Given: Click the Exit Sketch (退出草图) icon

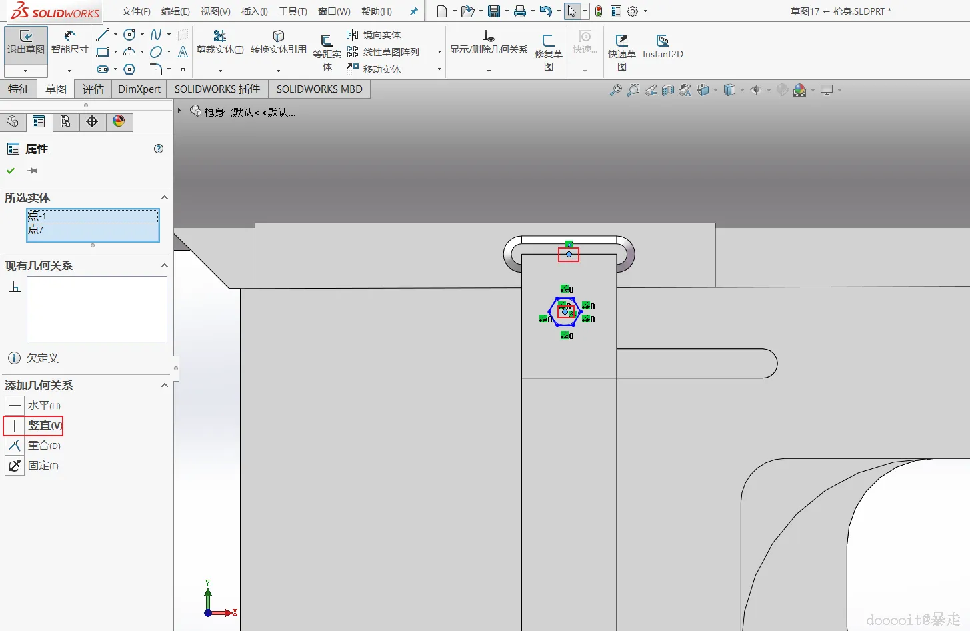Looking at the screenshot, I should click(x=26, y=36).
